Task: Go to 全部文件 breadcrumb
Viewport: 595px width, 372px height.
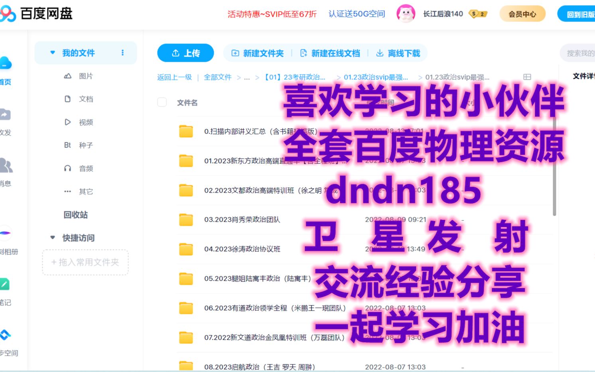Action: [x=218, y=77]
